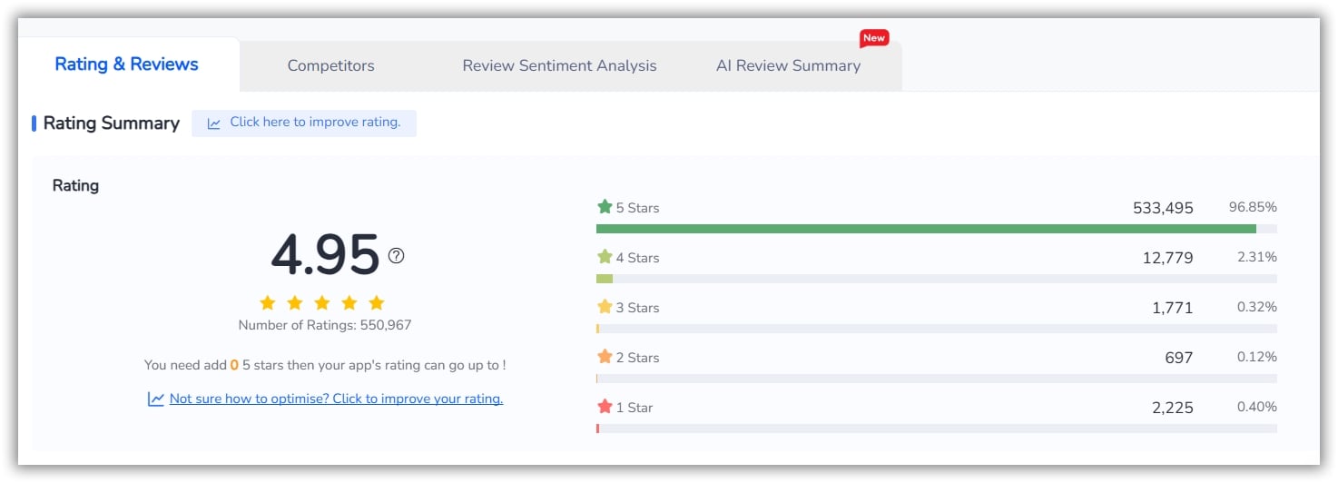1338x483 pixels.
Task: Click the yellow 3 Stars icon
Action: tap(605, 307)
